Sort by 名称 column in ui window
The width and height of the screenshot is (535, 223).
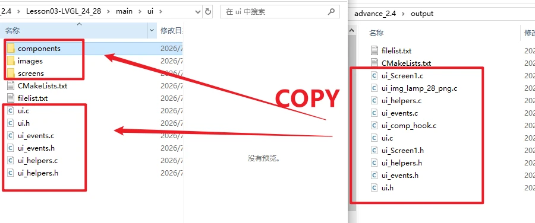point(74,31)
